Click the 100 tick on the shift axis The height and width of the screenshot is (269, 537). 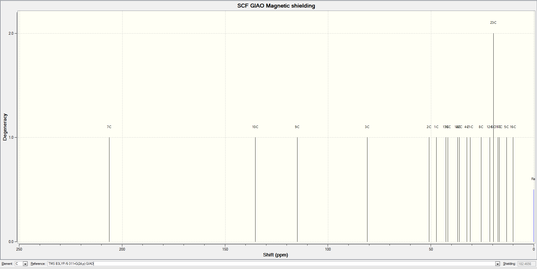point(328,249)
